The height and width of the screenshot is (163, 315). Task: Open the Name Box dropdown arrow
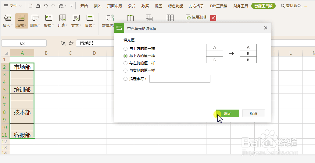(45, 43)
